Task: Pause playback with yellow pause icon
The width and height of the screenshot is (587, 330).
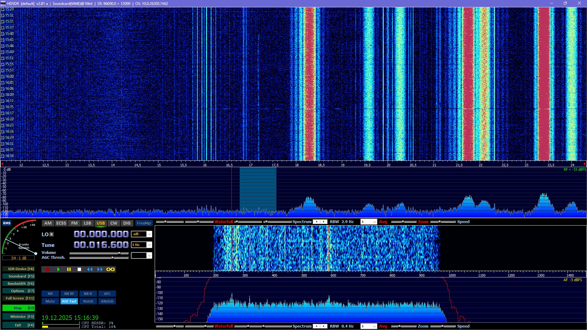Action: pyautogui.click(x=69, y=269)
